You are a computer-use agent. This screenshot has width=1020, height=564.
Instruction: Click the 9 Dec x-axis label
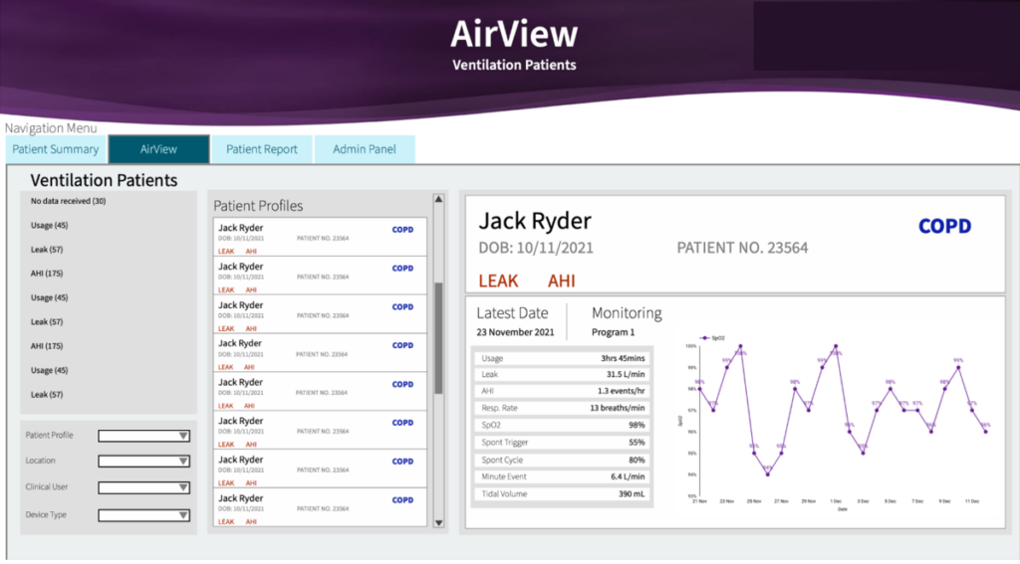point(944,501)
